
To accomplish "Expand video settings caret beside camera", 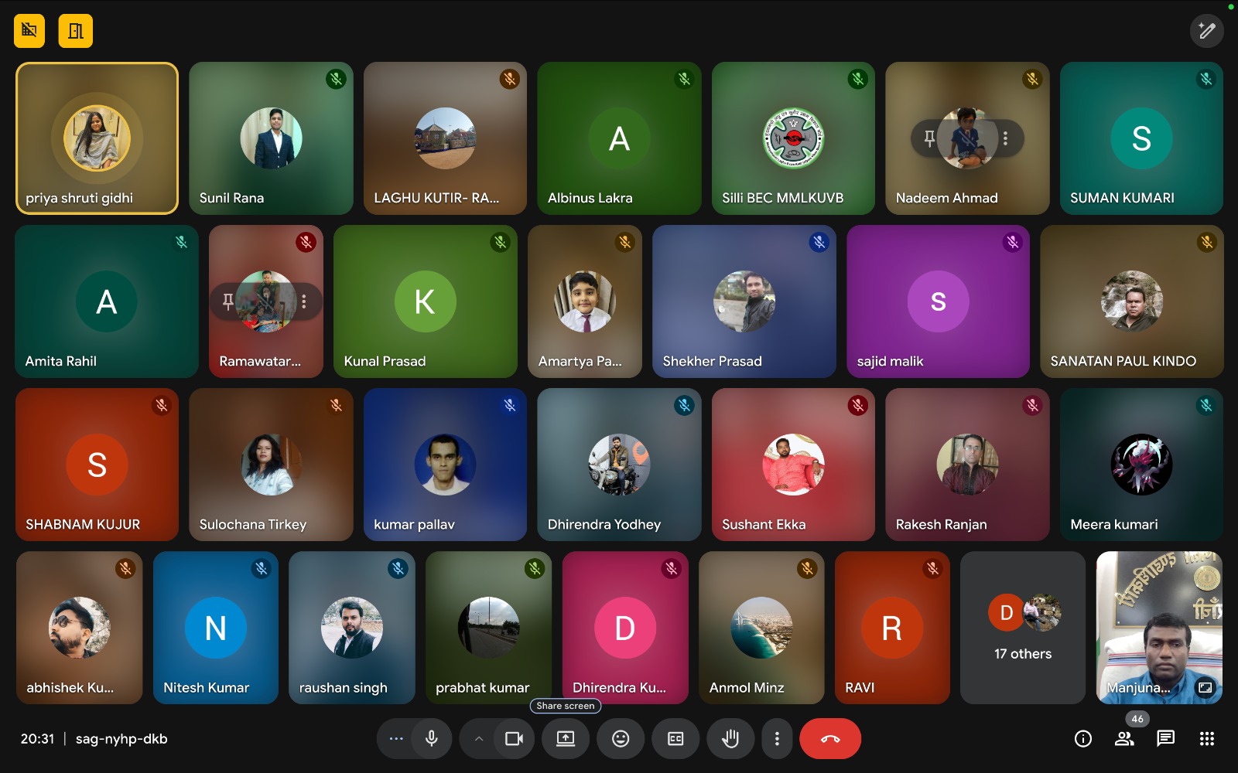I will 479,739.
